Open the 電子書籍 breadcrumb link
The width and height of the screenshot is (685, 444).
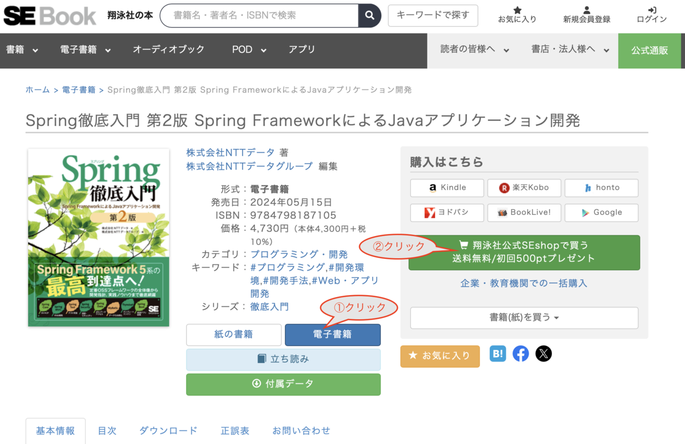[79, 90]
